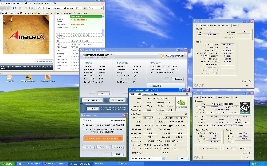Follow the Advertise with us link
Image resolution: width=267 pixels, height=166 pixels.
(44, 62)
